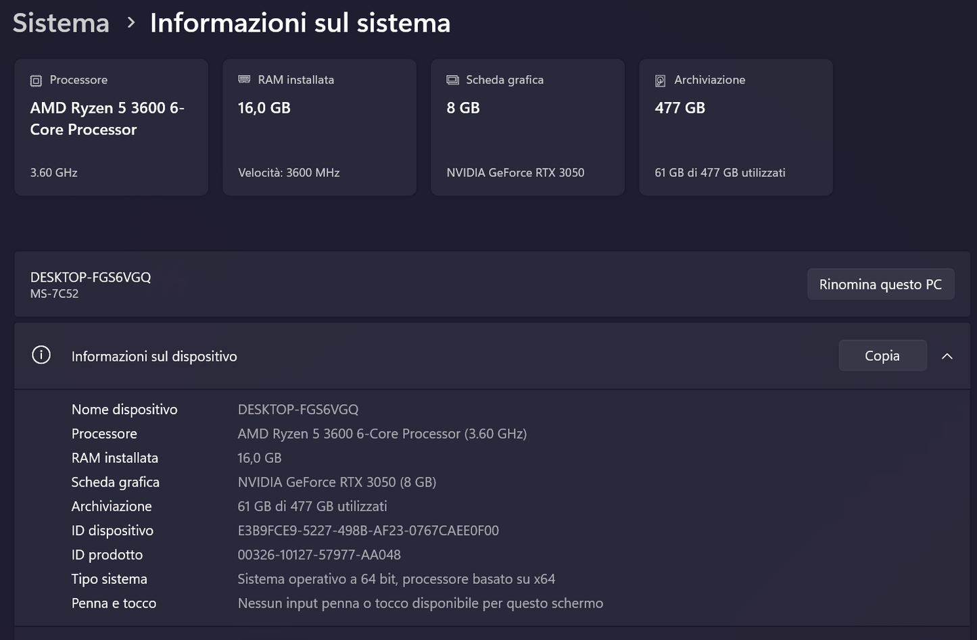Viewport: 977px width, 640px height.
Task: Select the Nome dispositivo value DESKTOP-FGS6VGQ
Action: coord(298,410)
